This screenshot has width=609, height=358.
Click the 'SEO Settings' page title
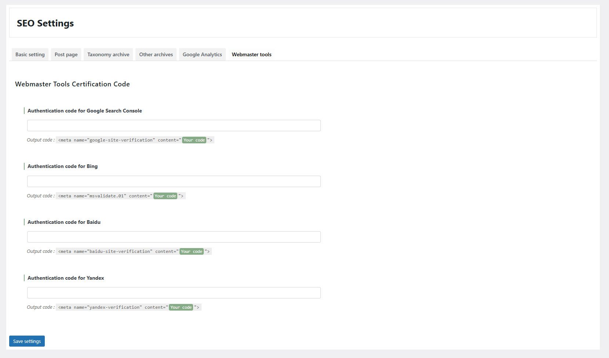(x=45, y=23)
